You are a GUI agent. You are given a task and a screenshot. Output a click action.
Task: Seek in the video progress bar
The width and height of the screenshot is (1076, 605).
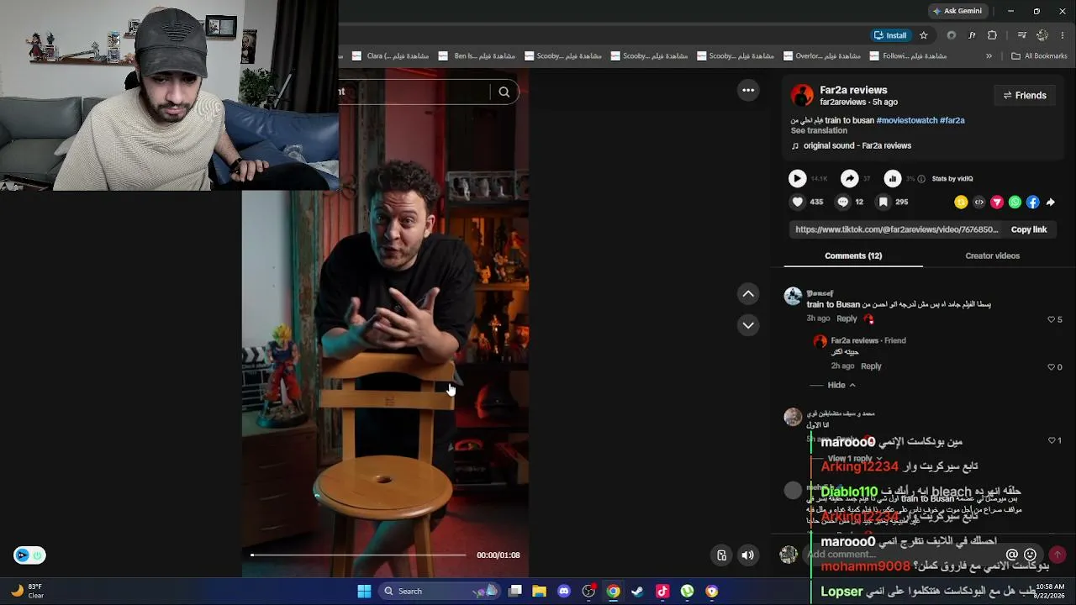click(358, 555)
